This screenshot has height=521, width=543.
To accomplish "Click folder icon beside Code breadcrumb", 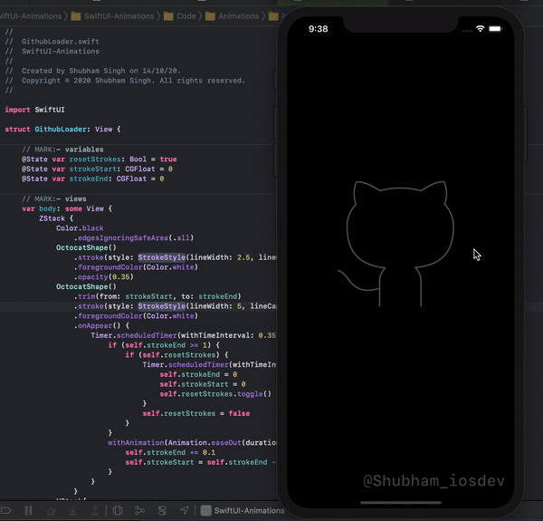I will coord(168,16).
